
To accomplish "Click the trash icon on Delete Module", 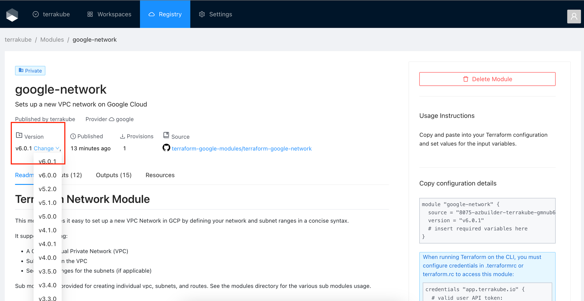I will tap(466, 79).
